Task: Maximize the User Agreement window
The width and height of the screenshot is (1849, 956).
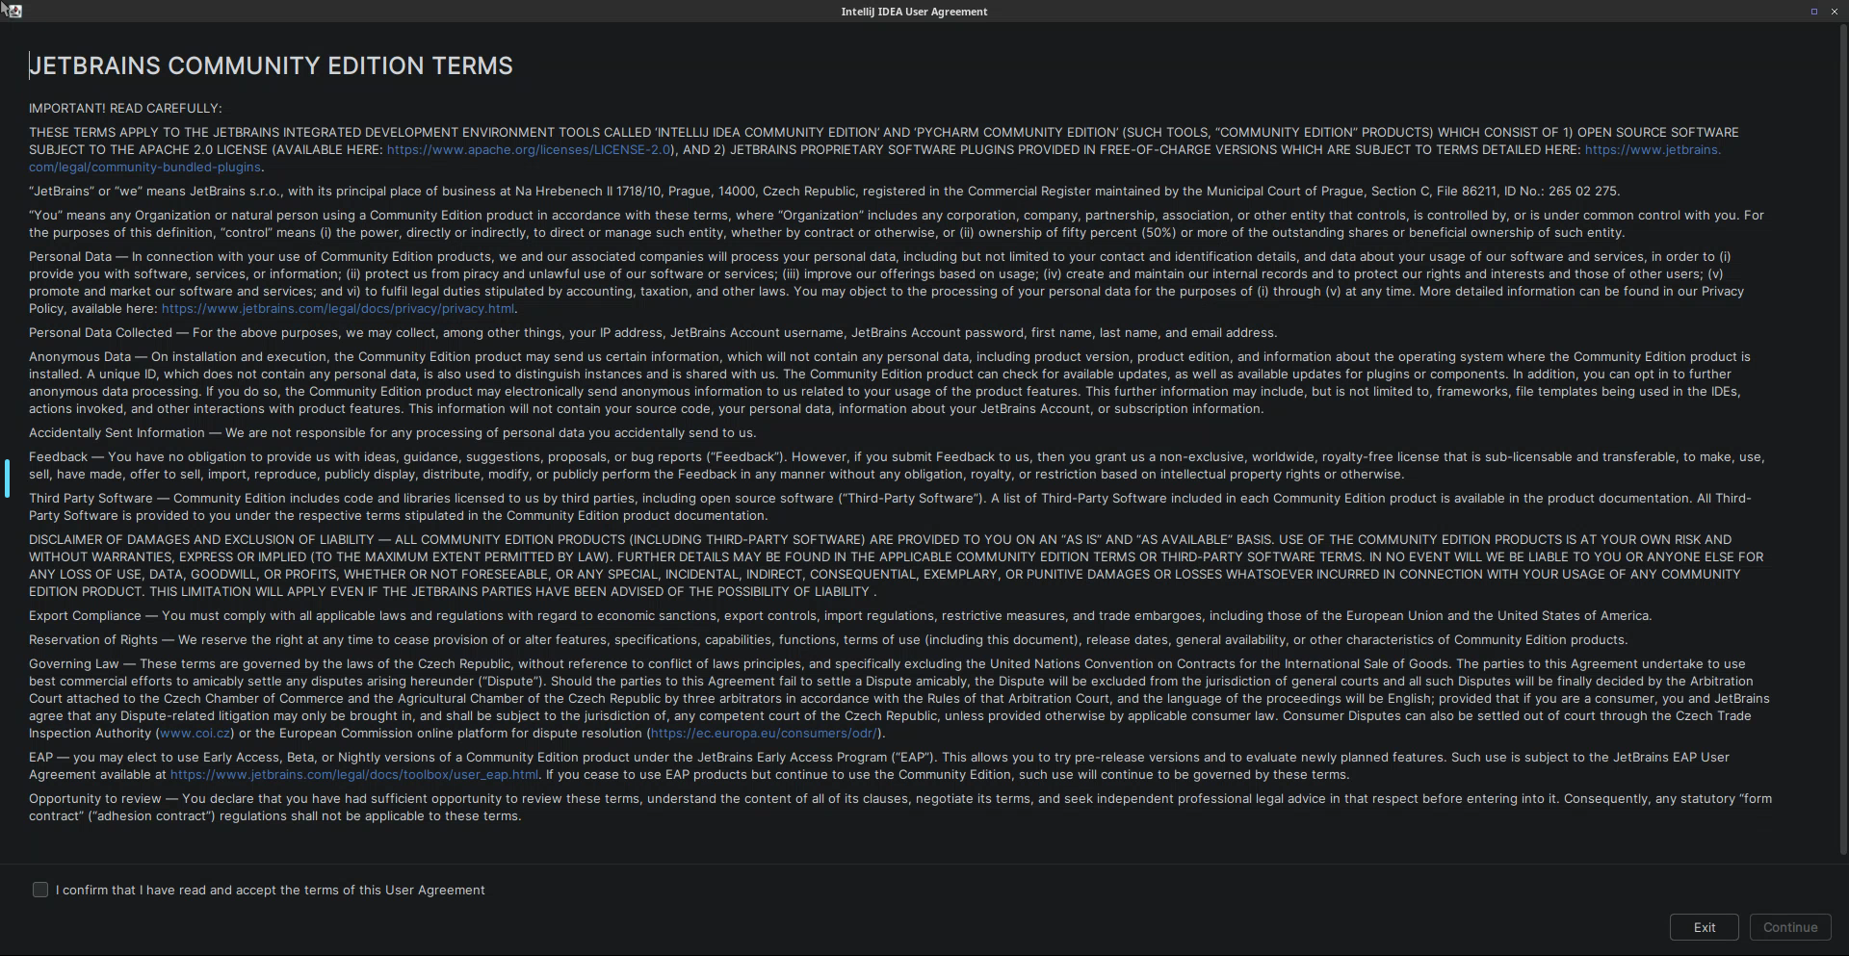Action: [x=1813, y=12]
